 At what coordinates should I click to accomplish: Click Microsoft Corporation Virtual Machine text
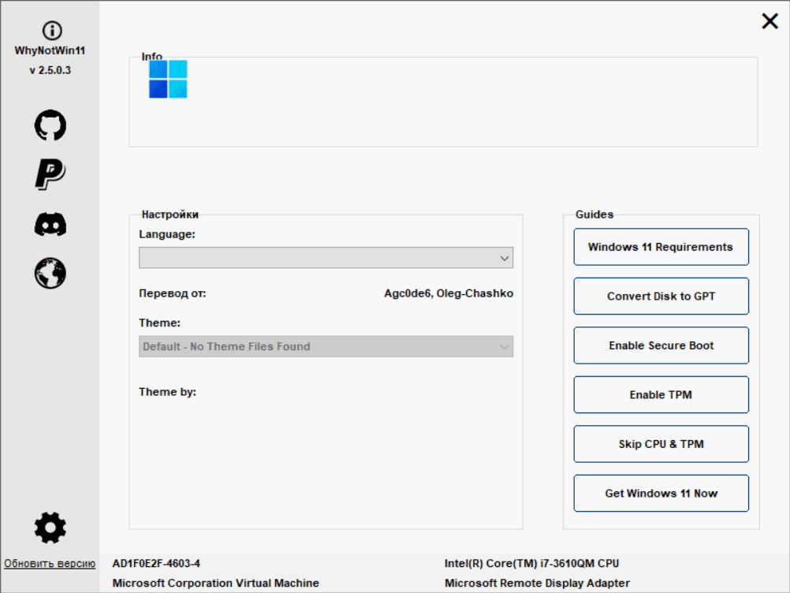216,583
